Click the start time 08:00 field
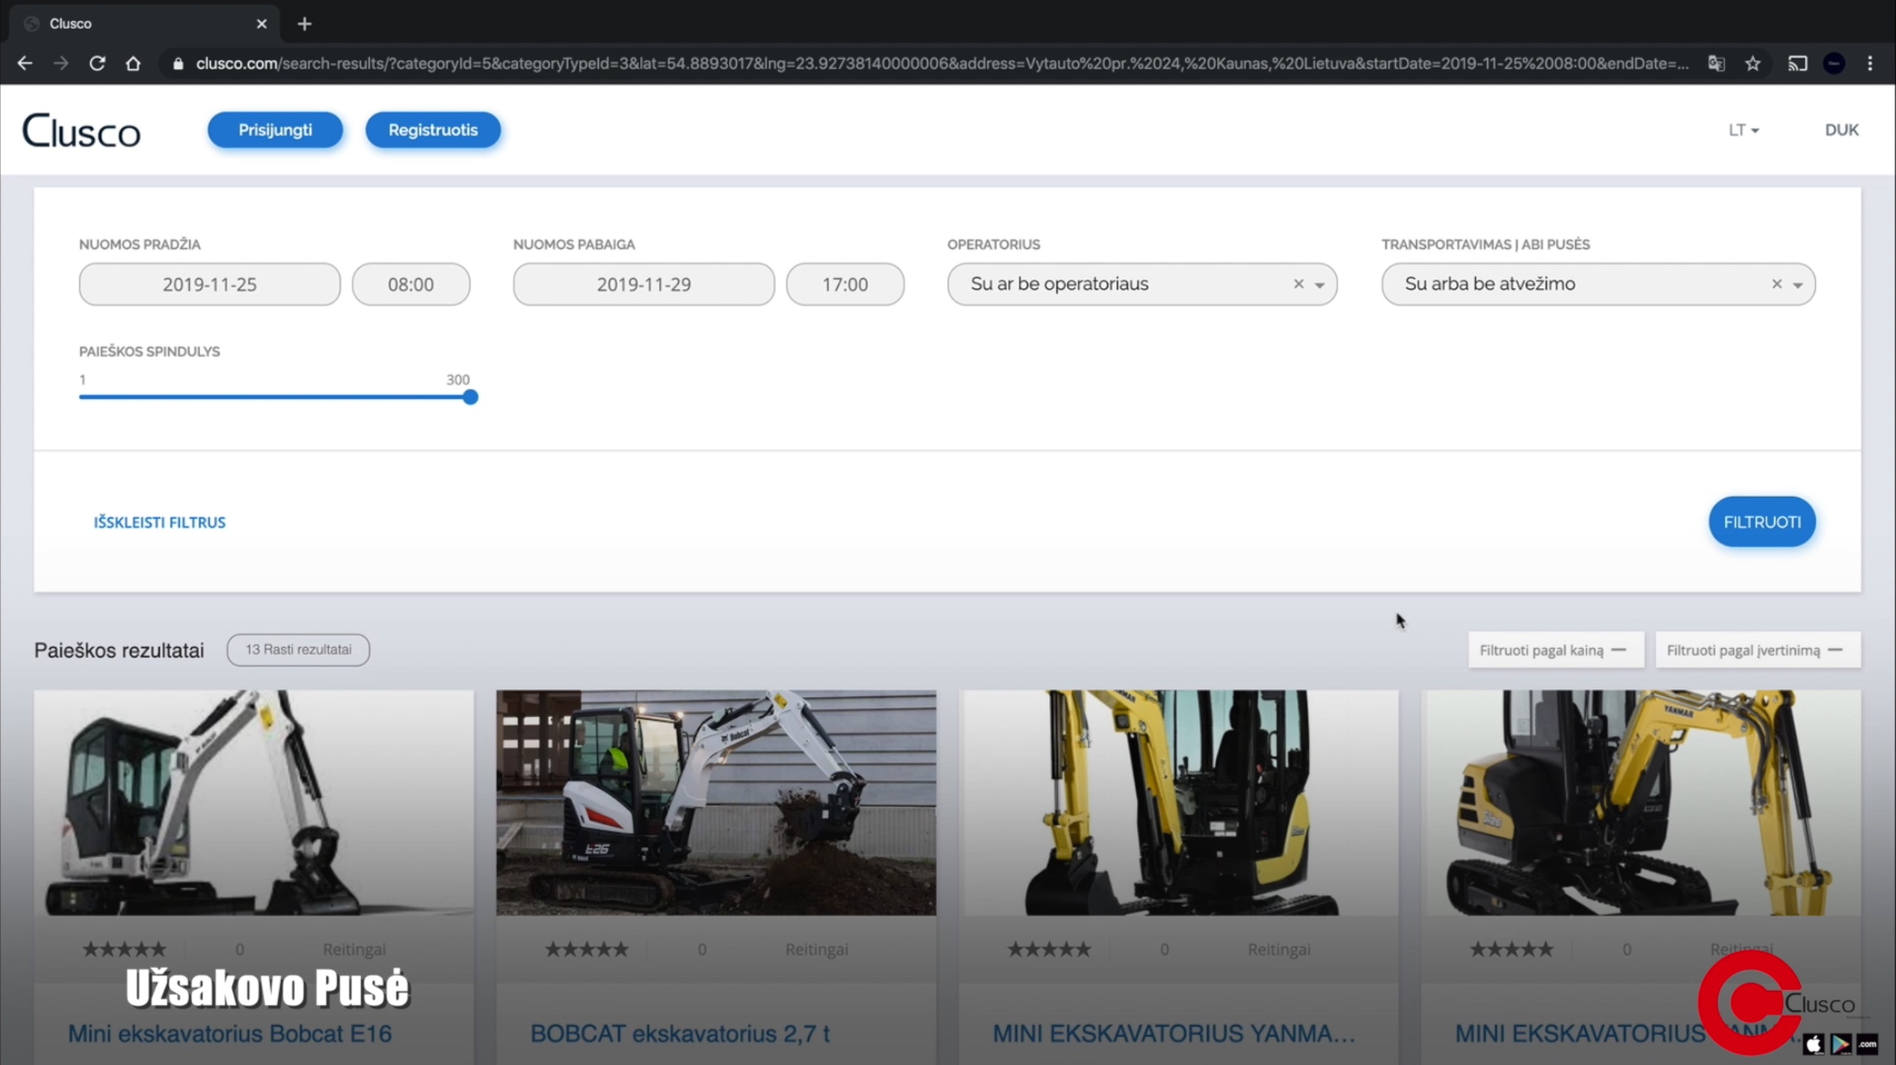 [410, 284]
